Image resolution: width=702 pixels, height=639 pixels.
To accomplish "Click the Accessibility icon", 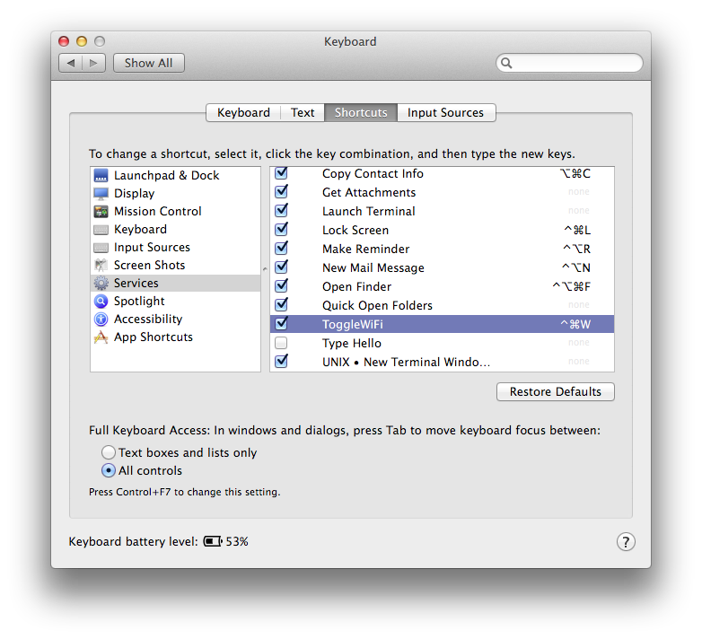I will 101,319.
